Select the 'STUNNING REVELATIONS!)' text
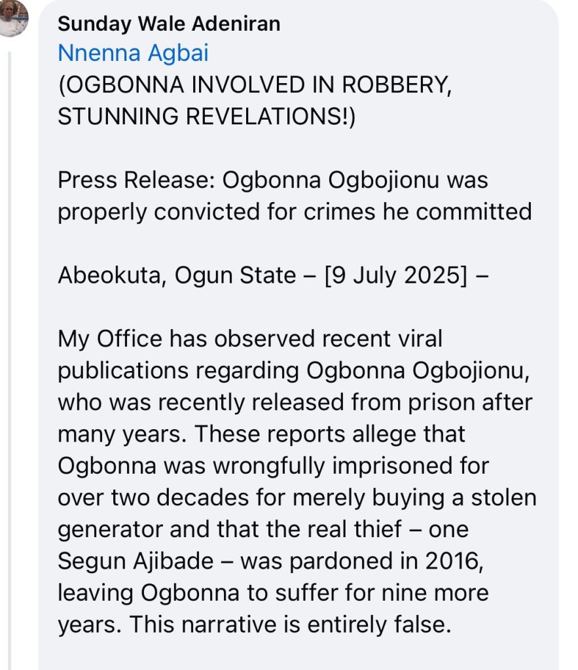Viewport: 578px width, 670px height. coord(206,118)
